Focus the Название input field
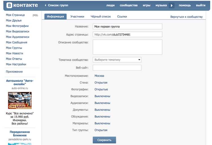This screenshot has height=145, width=212. [x=127, y=27]
